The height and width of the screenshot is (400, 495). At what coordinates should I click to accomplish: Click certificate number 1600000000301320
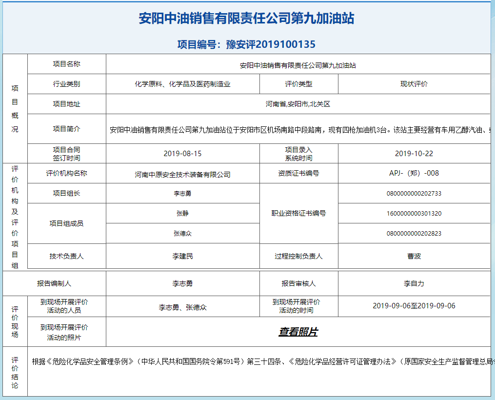tap(414, 214)
